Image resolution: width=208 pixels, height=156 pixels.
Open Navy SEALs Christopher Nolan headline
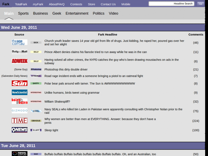point(113,111)
